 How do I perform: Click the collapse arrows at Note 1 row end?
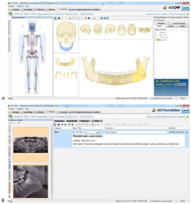click(187, 132)
